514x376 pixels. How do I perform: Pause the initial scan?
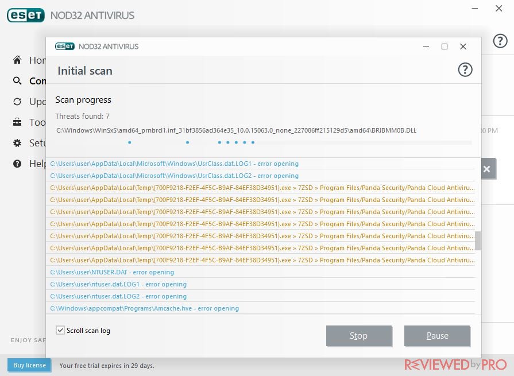coord(437,336)
